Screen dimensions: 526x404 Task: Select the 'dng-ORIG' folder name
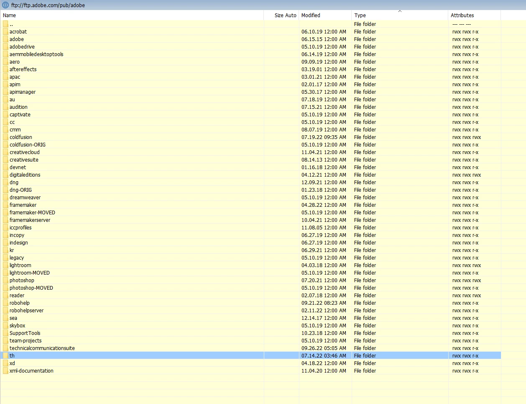tap(20, 190)
